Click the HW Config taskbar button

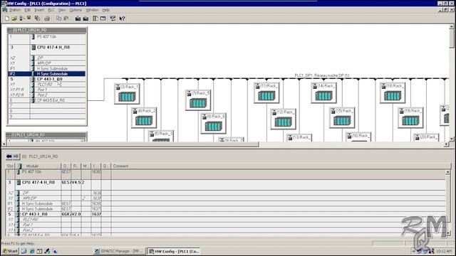pos(174,251)
